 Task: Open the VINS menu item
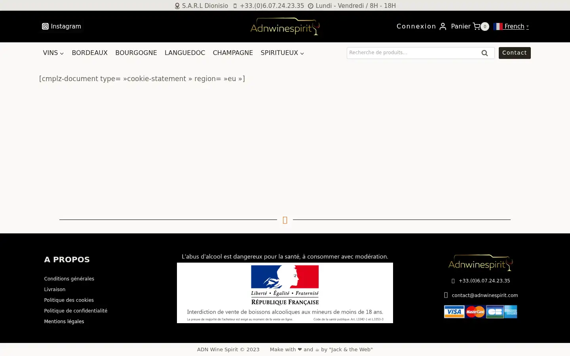(x=50, y=53)
